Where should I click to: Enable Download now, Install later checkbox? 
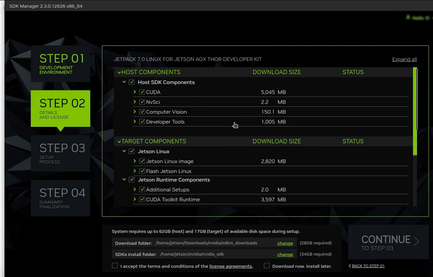267,266
